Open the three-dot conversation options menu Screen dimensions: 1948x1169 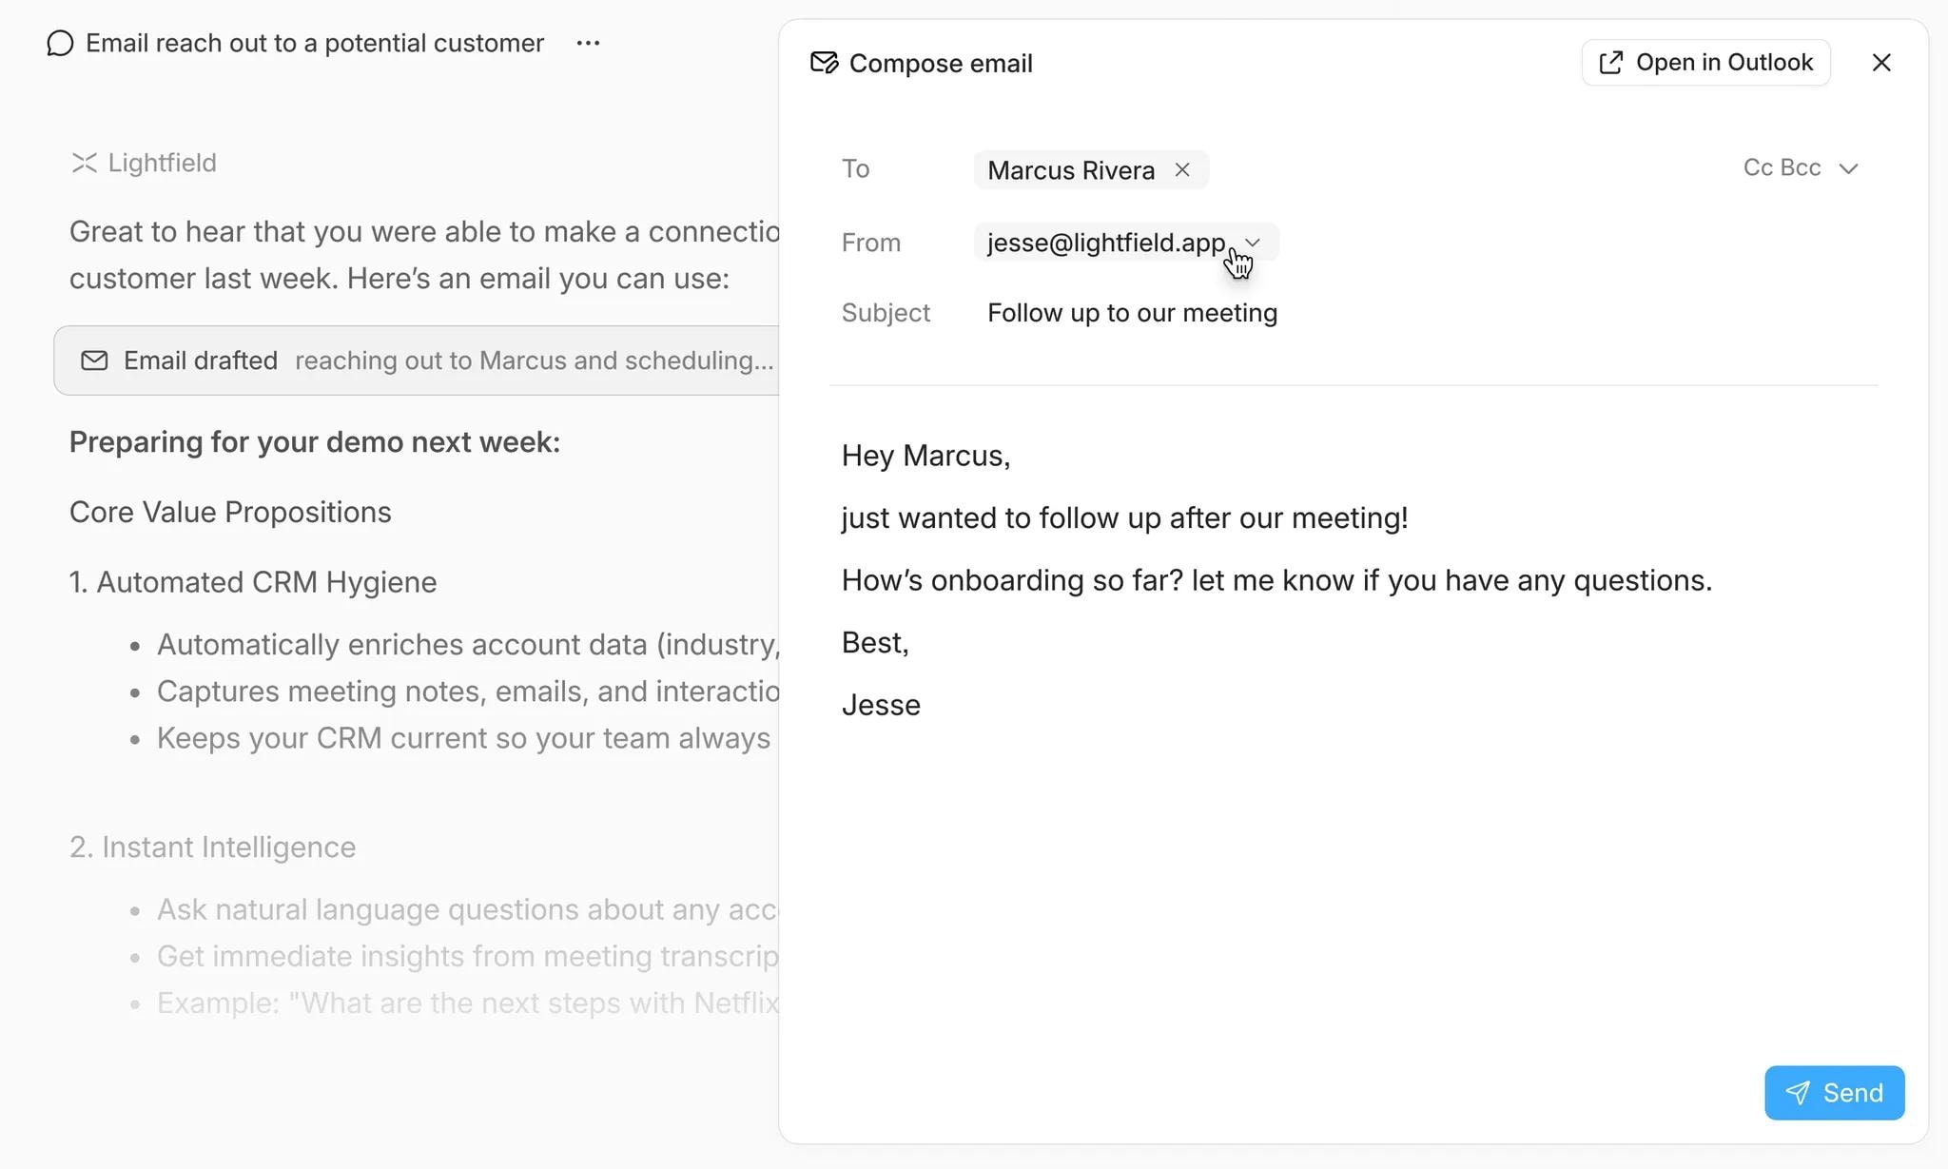tap(588, 44)
